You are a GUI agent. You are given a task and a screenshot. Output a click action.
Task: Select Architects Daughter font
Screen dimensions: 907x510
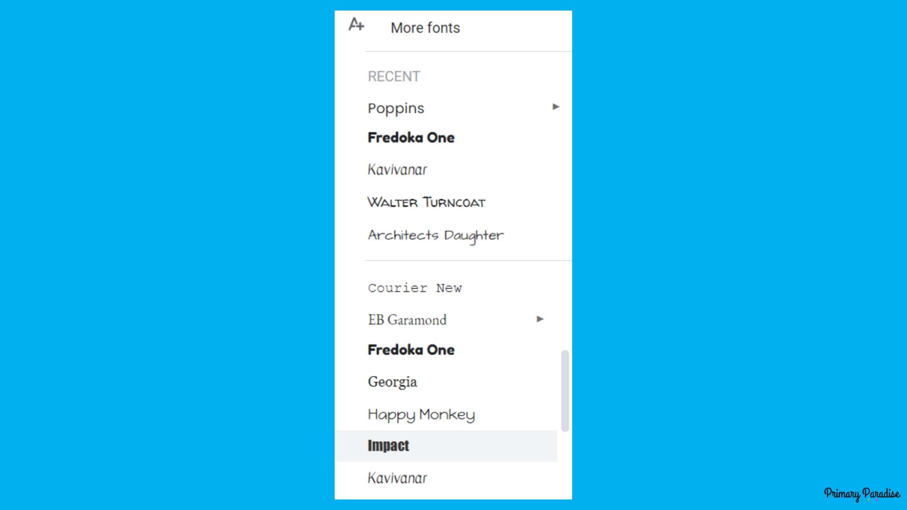point(435,235)
